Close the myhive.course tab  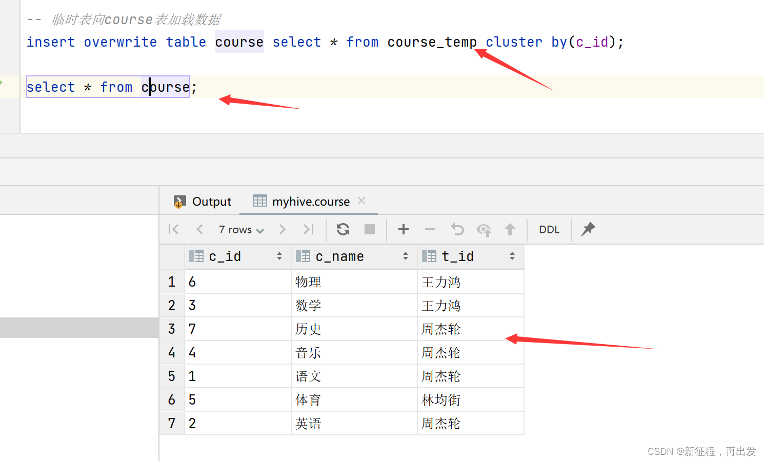pyautogui.click(x=361, y=201)
